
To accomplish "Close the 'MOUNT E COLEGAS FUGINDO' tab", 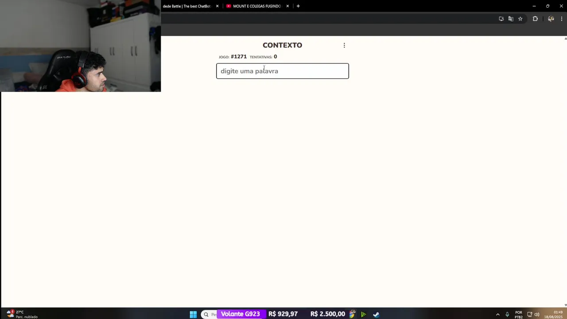I will [x=287, y=6].
